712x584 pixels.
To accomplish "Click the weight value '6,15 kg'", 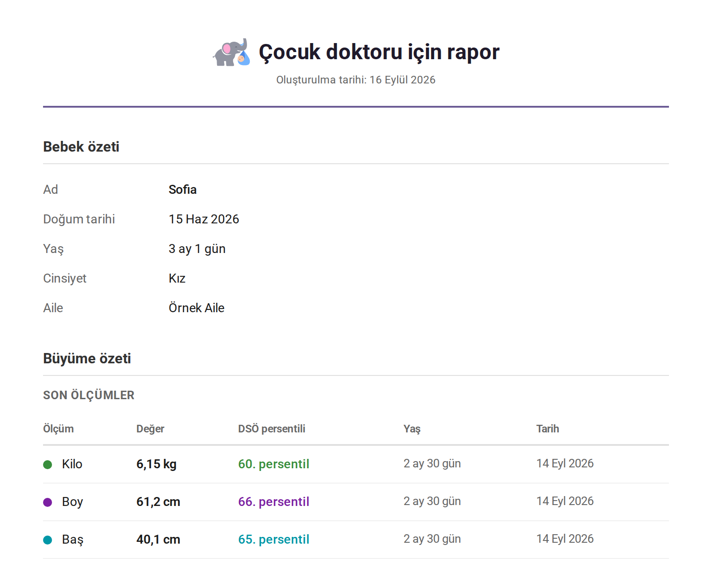I will [156, 464].
